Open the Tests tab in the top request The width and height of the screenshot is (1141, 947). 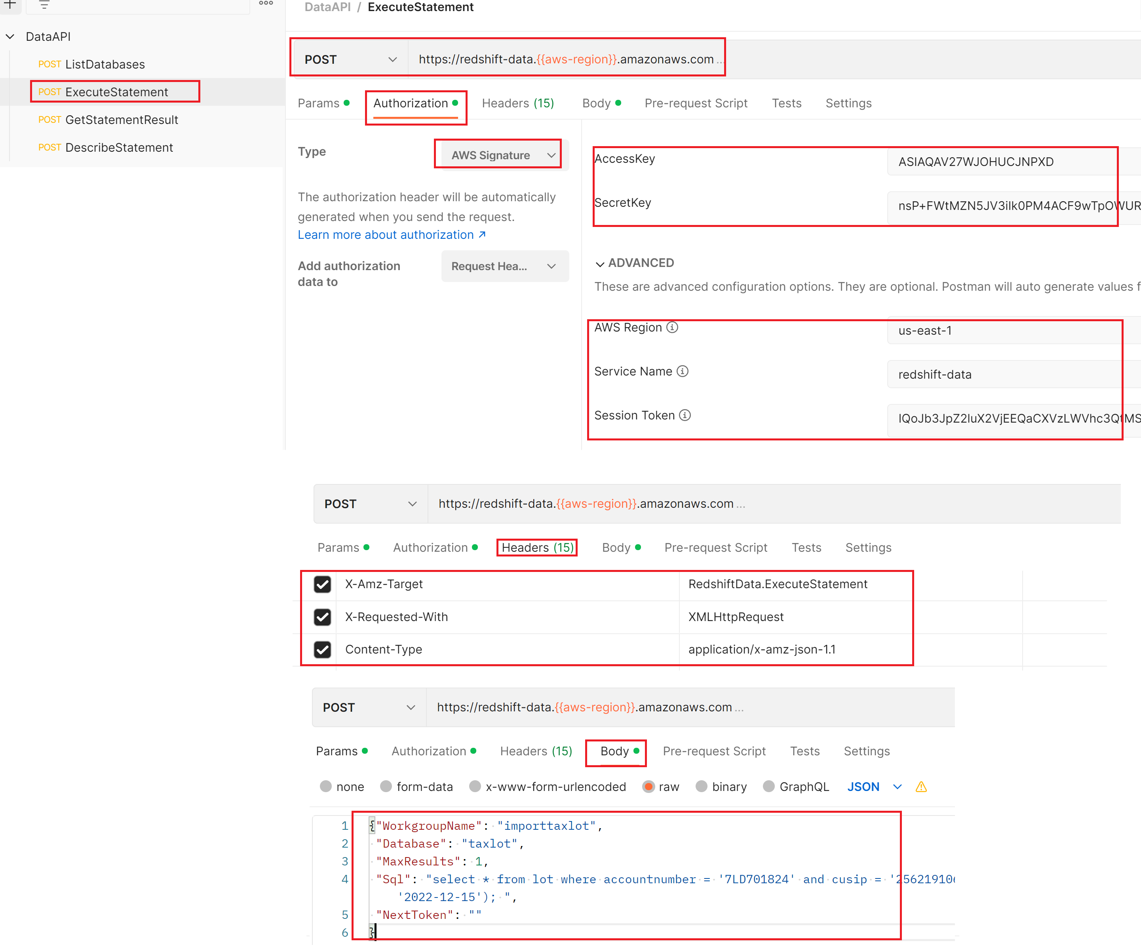click(x=786, y=103)
